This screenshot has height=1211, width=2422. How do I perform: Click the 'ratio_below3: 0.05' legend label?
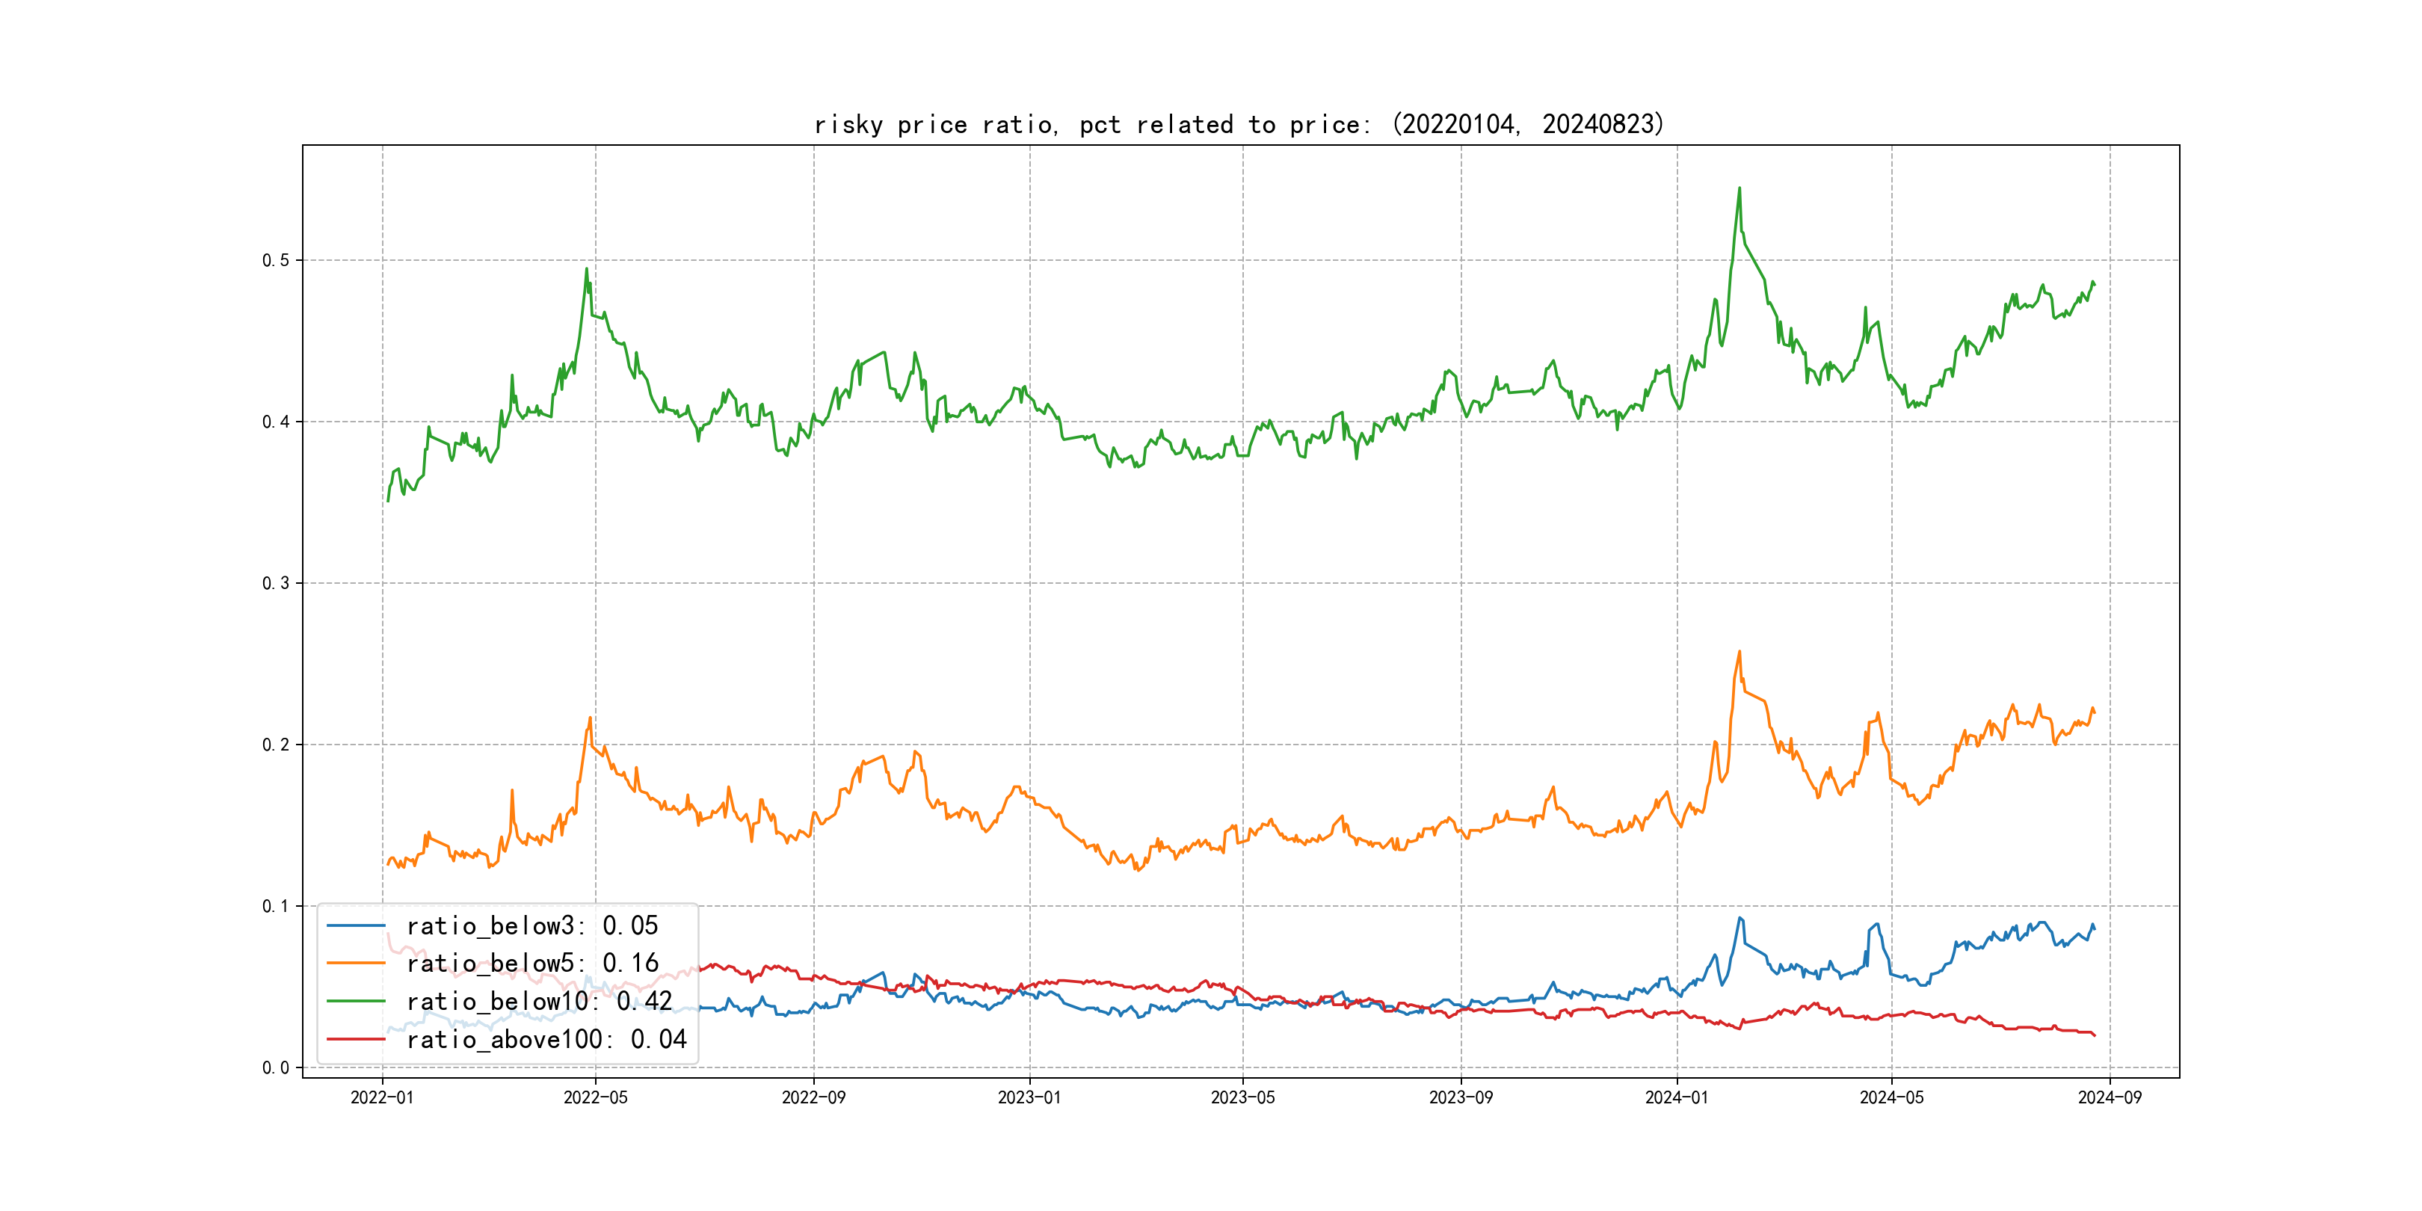[532, 926]
